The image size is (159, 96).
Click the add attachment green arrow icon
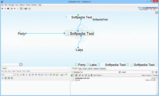72,75
